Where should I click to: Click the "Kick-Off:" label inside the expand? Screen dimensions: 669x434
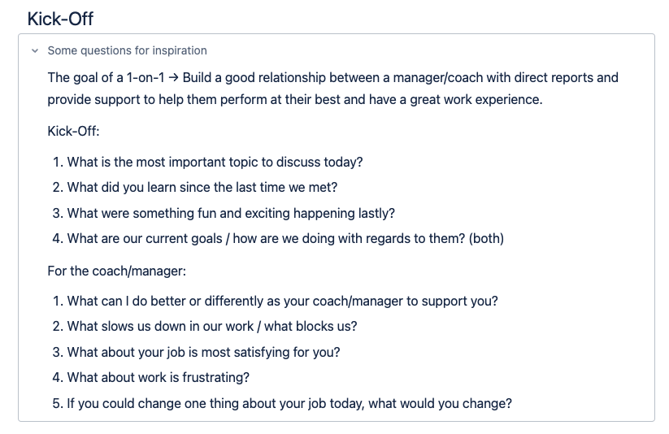point(73,131)
